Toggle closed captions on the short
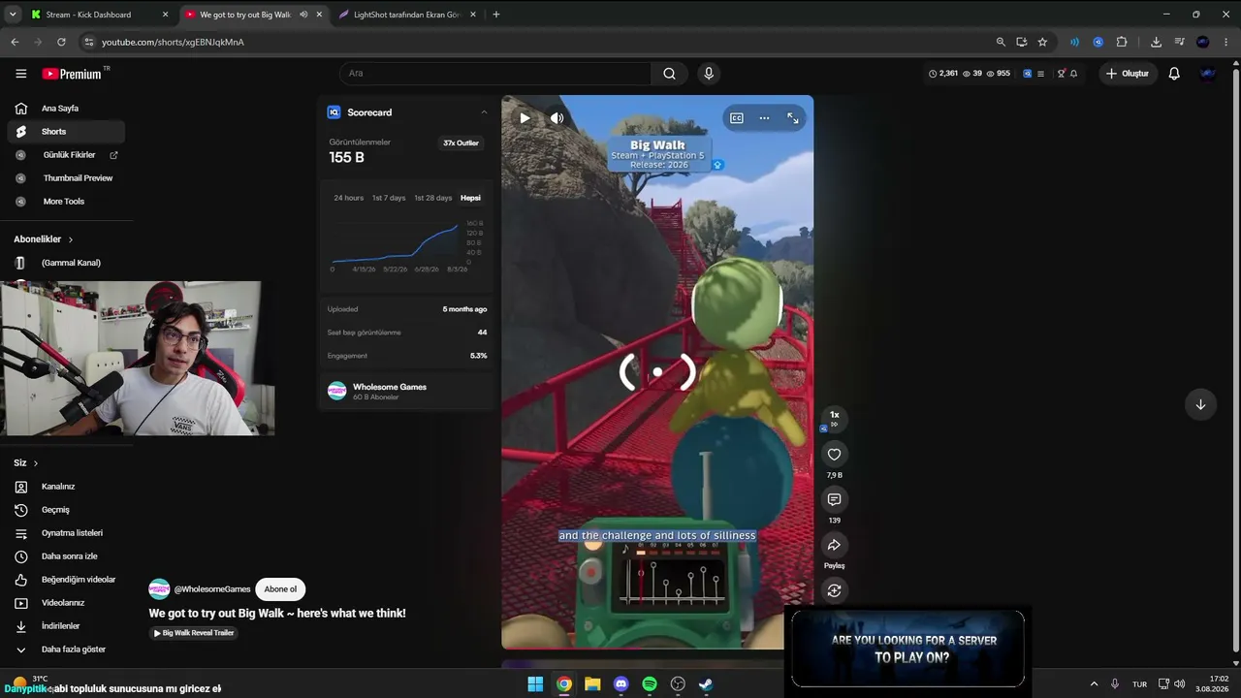Viewport: 1241px width, 698px height. click(x=737, y=118)
